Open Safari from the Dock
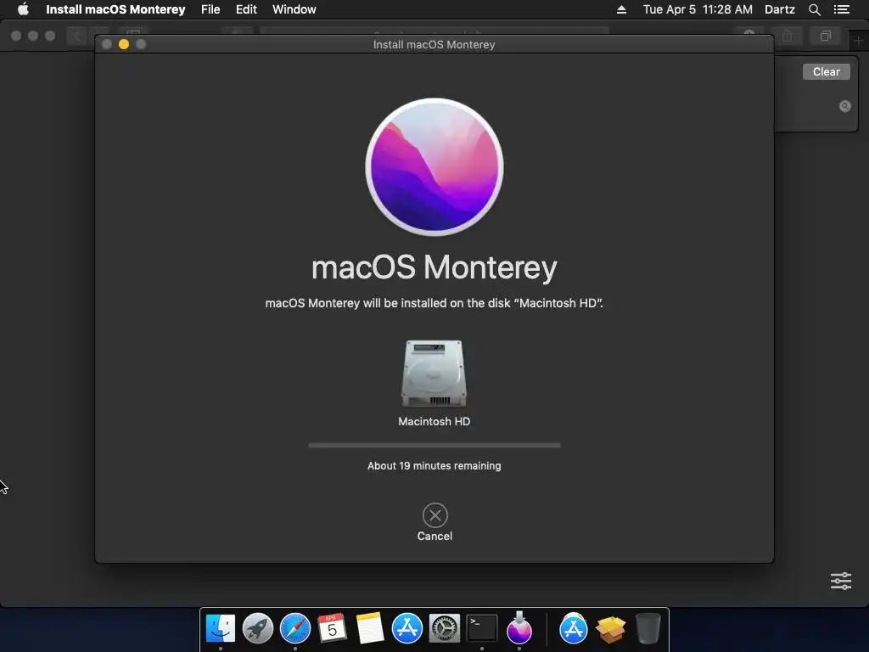869x652 pixels. [294, 629]
